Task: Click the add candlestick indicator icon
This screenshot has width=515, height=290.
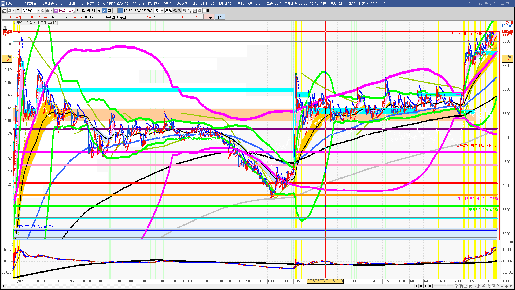Action: (185, 11)
